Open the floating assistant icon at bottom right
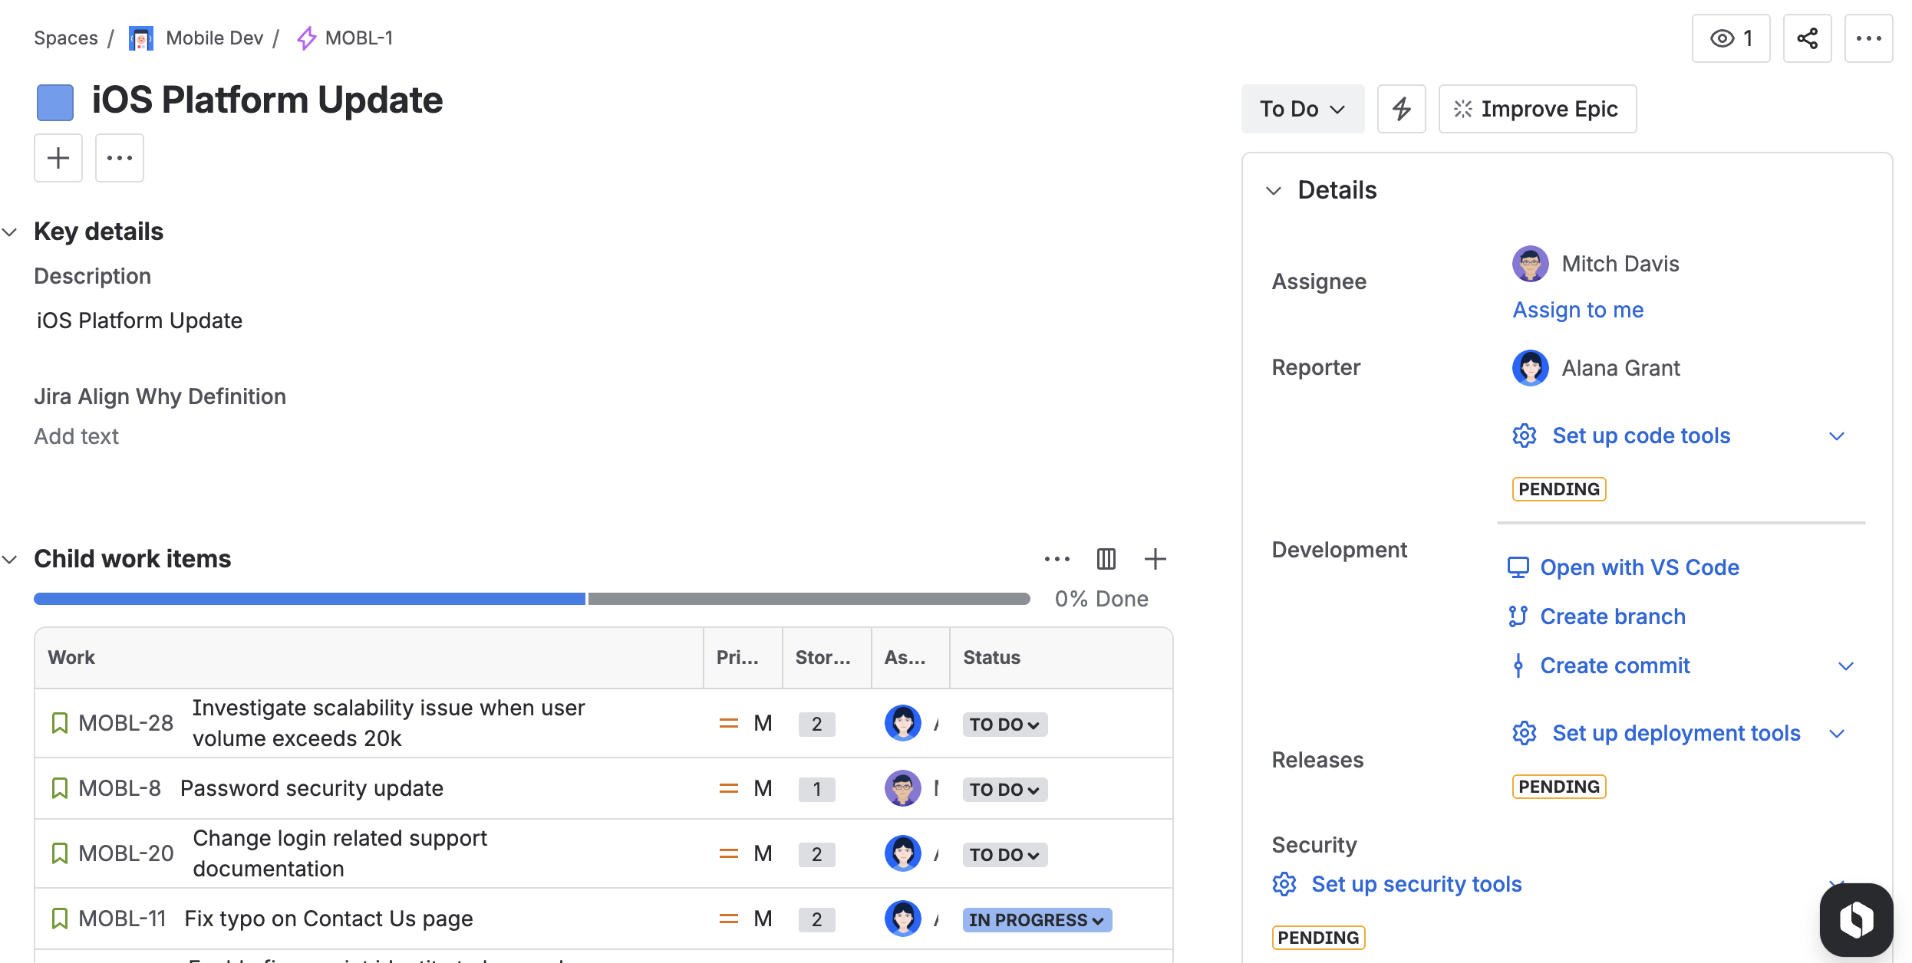The width and height of the screenshot is (1912, 963). 1856,919
